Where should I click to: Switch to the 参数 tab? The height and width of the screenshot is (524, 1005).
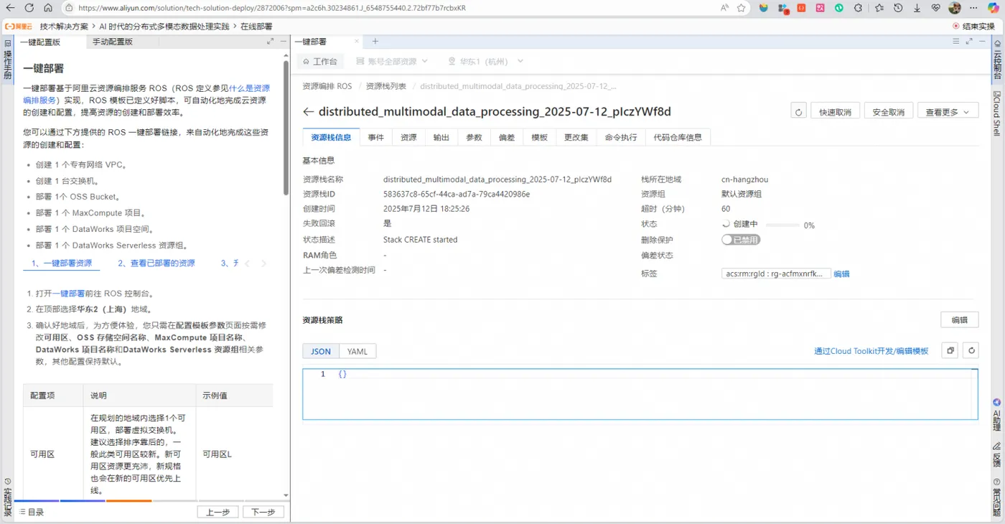[474, 137]
